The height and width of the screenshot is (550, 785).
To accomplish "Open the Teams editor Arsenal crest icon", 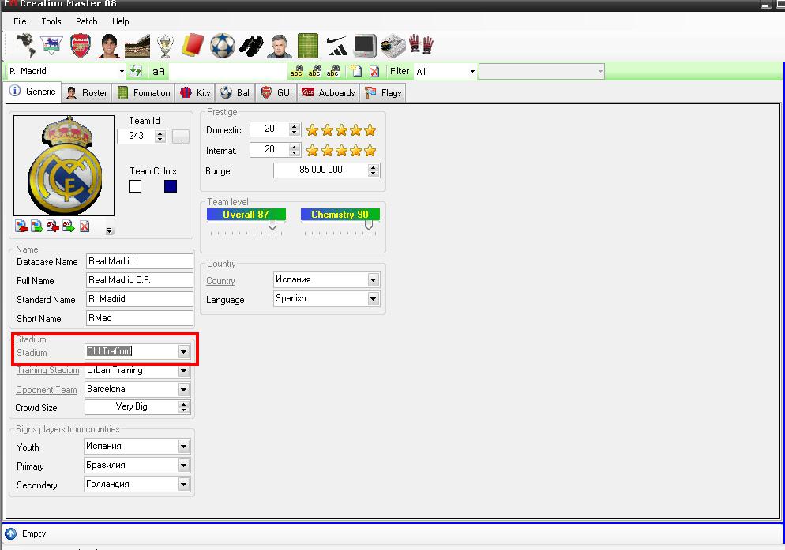I will coord(80,46).
